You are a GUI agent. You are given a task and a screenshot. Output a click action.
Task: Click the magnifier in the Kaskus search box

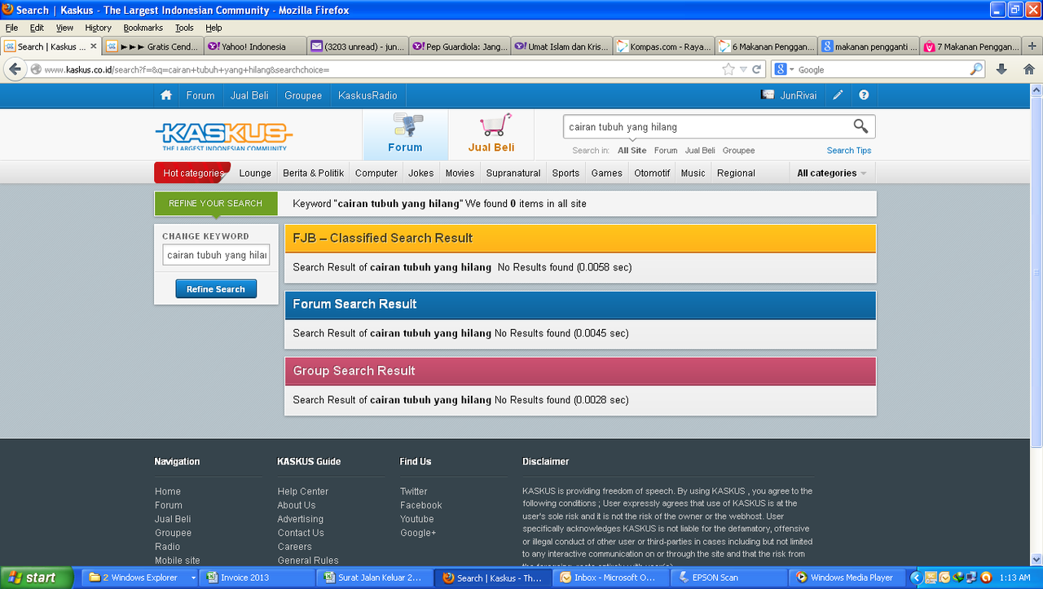tap(860, 126)
